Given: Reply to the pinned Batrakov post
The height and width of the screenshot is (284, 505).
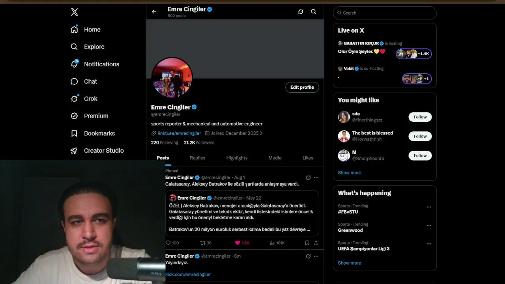Looking at the screenshot, I should click(172, 243).
